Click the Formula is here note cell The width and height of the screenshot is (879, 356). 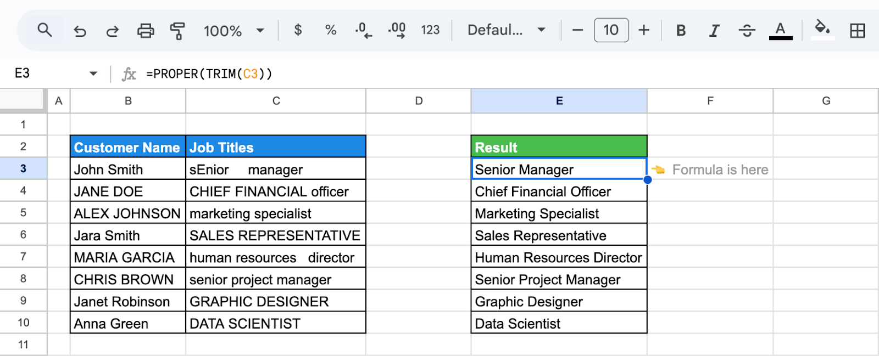click(710, 169)
